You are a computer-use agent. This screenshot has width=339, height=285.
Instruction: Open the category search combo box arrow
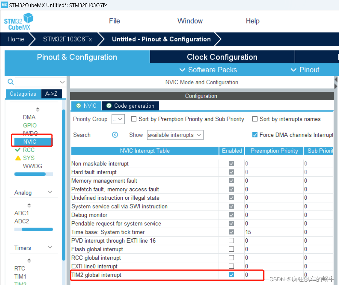62,82
